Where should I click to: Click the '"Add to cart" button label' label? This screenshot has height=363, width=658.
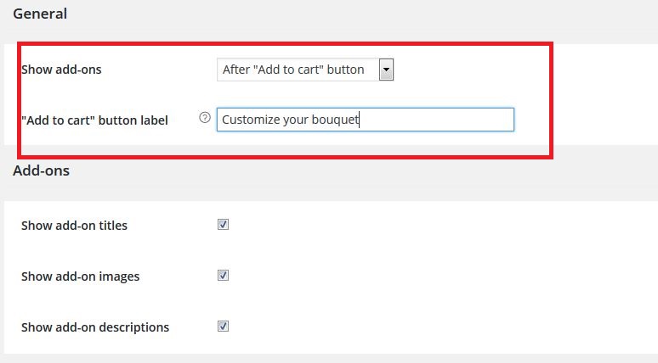[94, 120]
